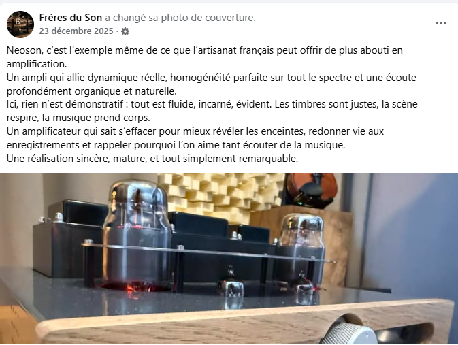458x345 pixels.
Task: Click the 'a changé sa photo de couverture' text
Action: pos(180,18)
